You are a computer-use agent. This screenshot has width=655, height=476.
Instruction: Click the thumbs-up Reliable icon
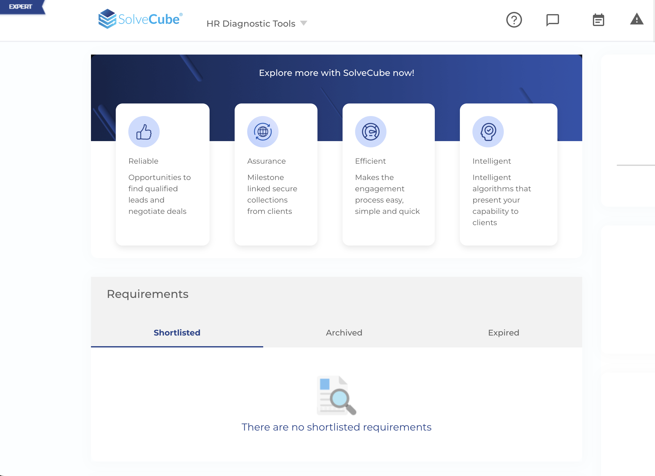144,132
